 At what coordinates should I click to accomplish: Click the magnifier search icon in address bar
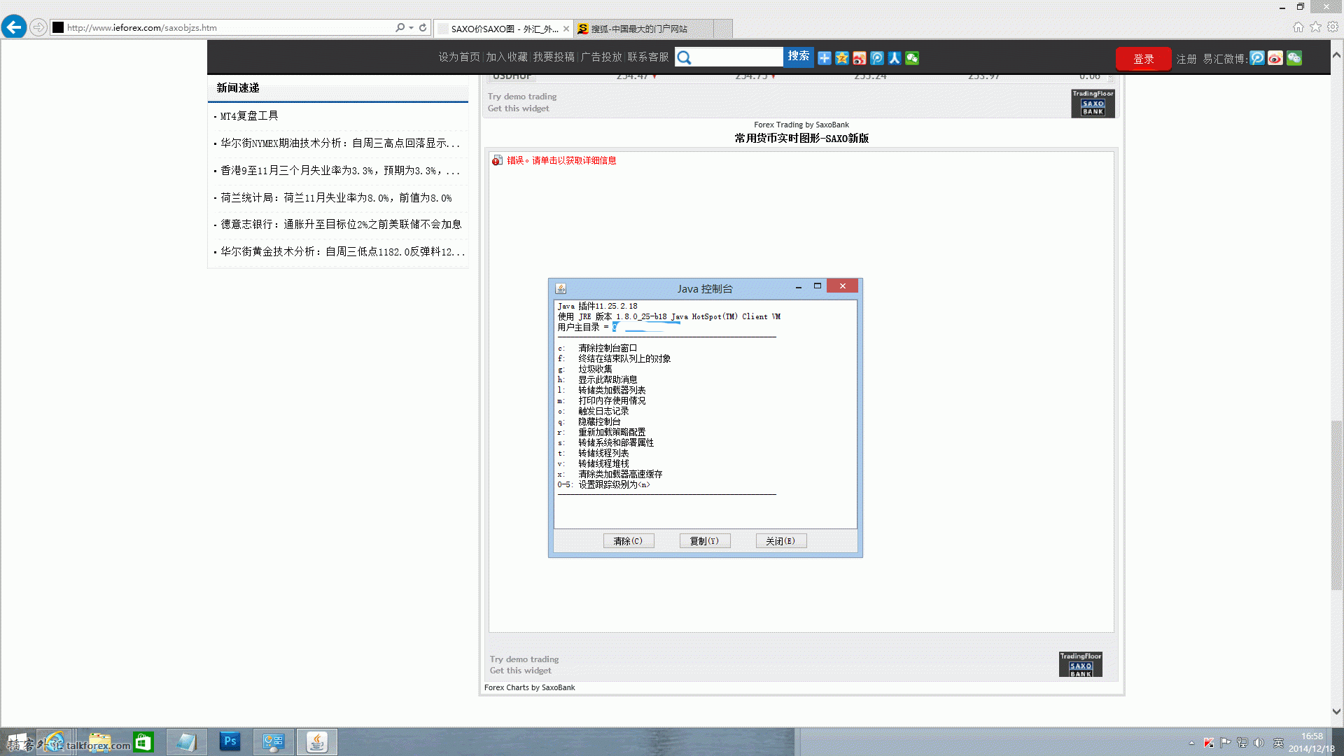pos(400,28)
